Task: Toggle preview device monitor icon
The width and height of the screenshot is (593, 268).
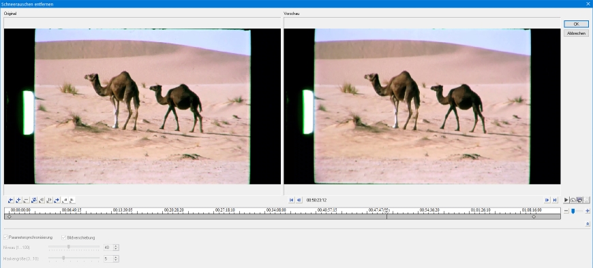Action: [579, 200]
